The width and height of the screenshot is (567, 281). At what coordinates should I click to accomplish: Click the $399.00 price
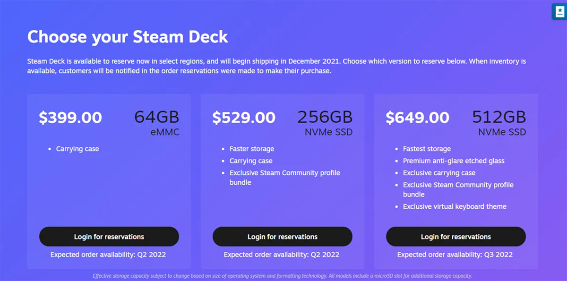70,118
